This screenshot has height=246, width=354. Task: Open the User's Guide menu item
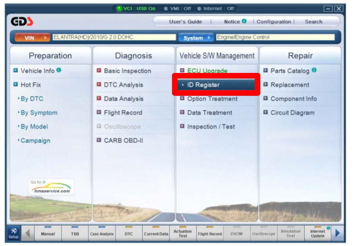tap(185, 22)
